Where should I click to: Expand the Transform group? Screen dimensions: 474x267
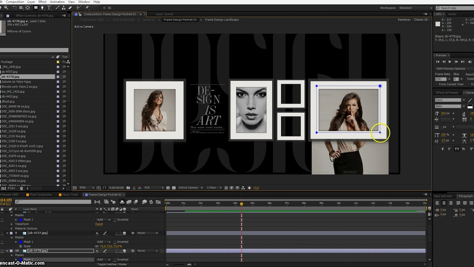(x=11, y=224)
